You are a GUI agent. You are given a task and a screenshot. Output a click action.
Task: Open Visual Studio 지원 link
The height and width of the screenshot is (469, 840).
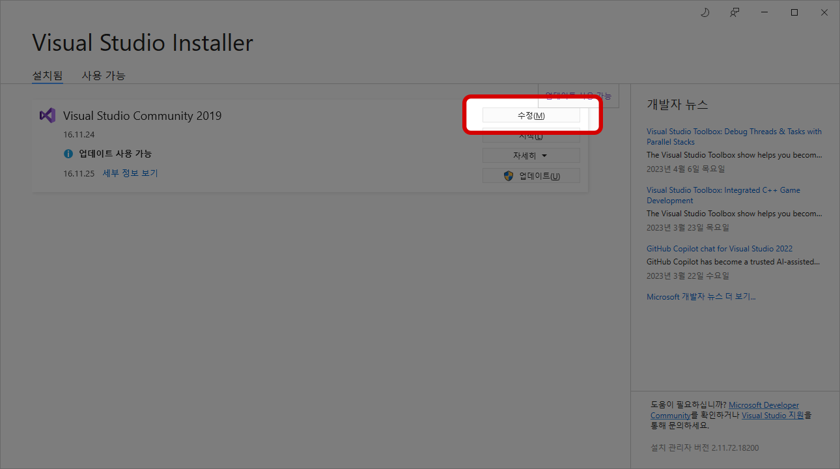pos(773,416)
